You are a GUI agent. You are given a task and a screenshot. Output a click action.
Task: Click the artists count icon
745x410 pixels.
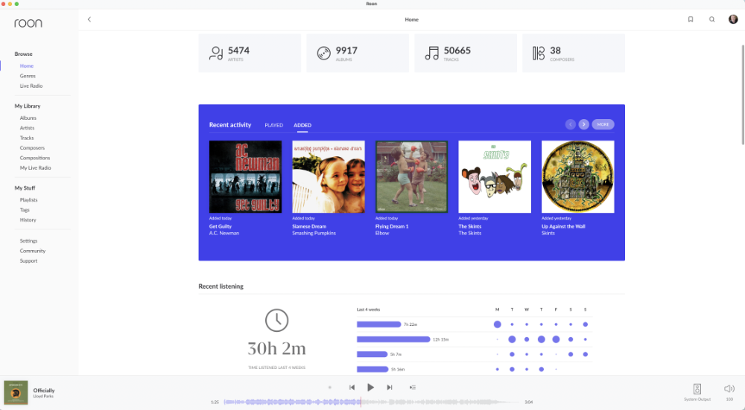(x=216, y=53)
